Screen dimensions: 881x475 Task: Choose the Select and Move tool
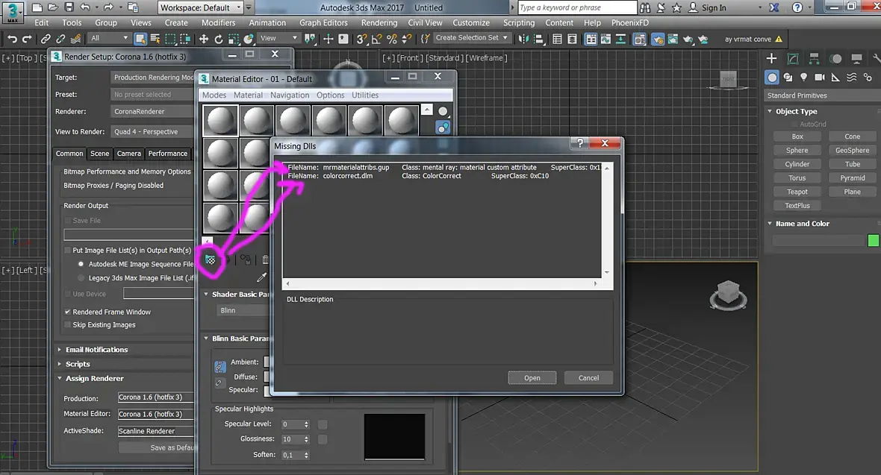pos(203,39)
